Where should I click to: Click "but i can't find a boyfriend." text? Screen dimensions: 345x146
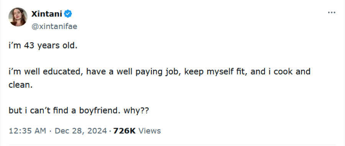pos(64,111)
